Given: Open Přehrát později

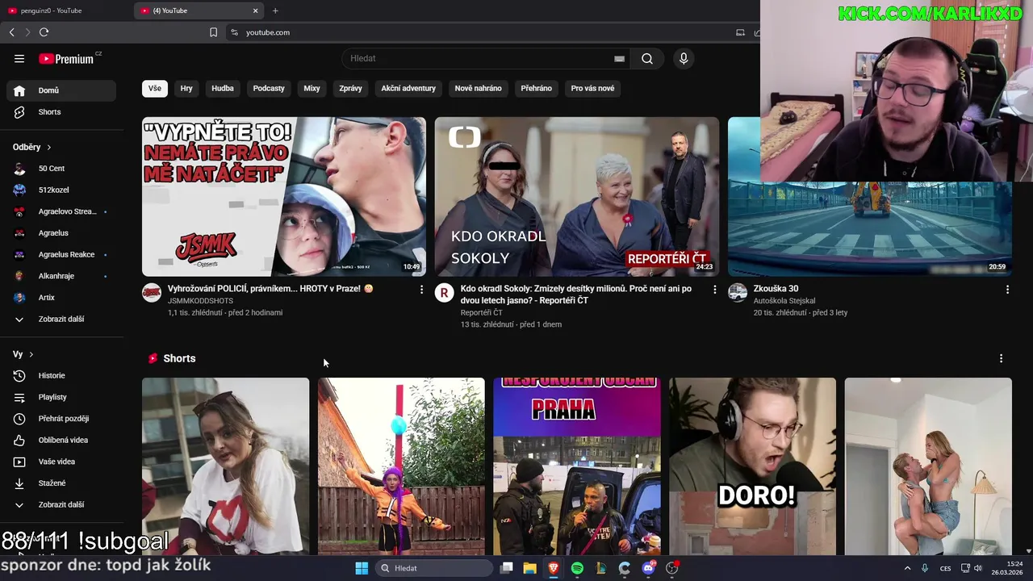Looking at the screenshot, I should pyautogui.click(x=61, y=419).
